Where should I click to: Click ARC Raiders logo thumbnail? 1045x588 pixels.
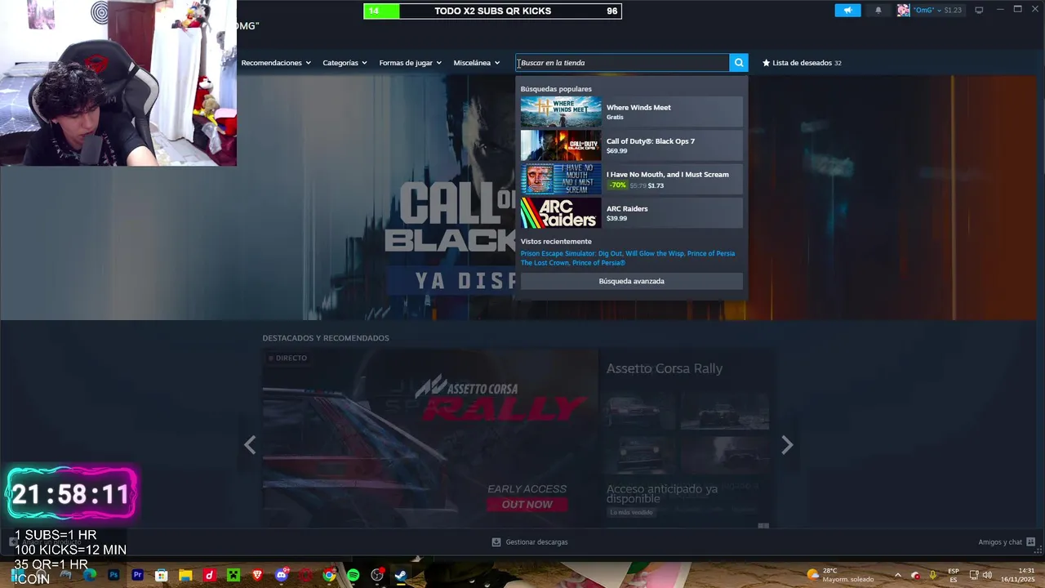click(x=561, y=212)
